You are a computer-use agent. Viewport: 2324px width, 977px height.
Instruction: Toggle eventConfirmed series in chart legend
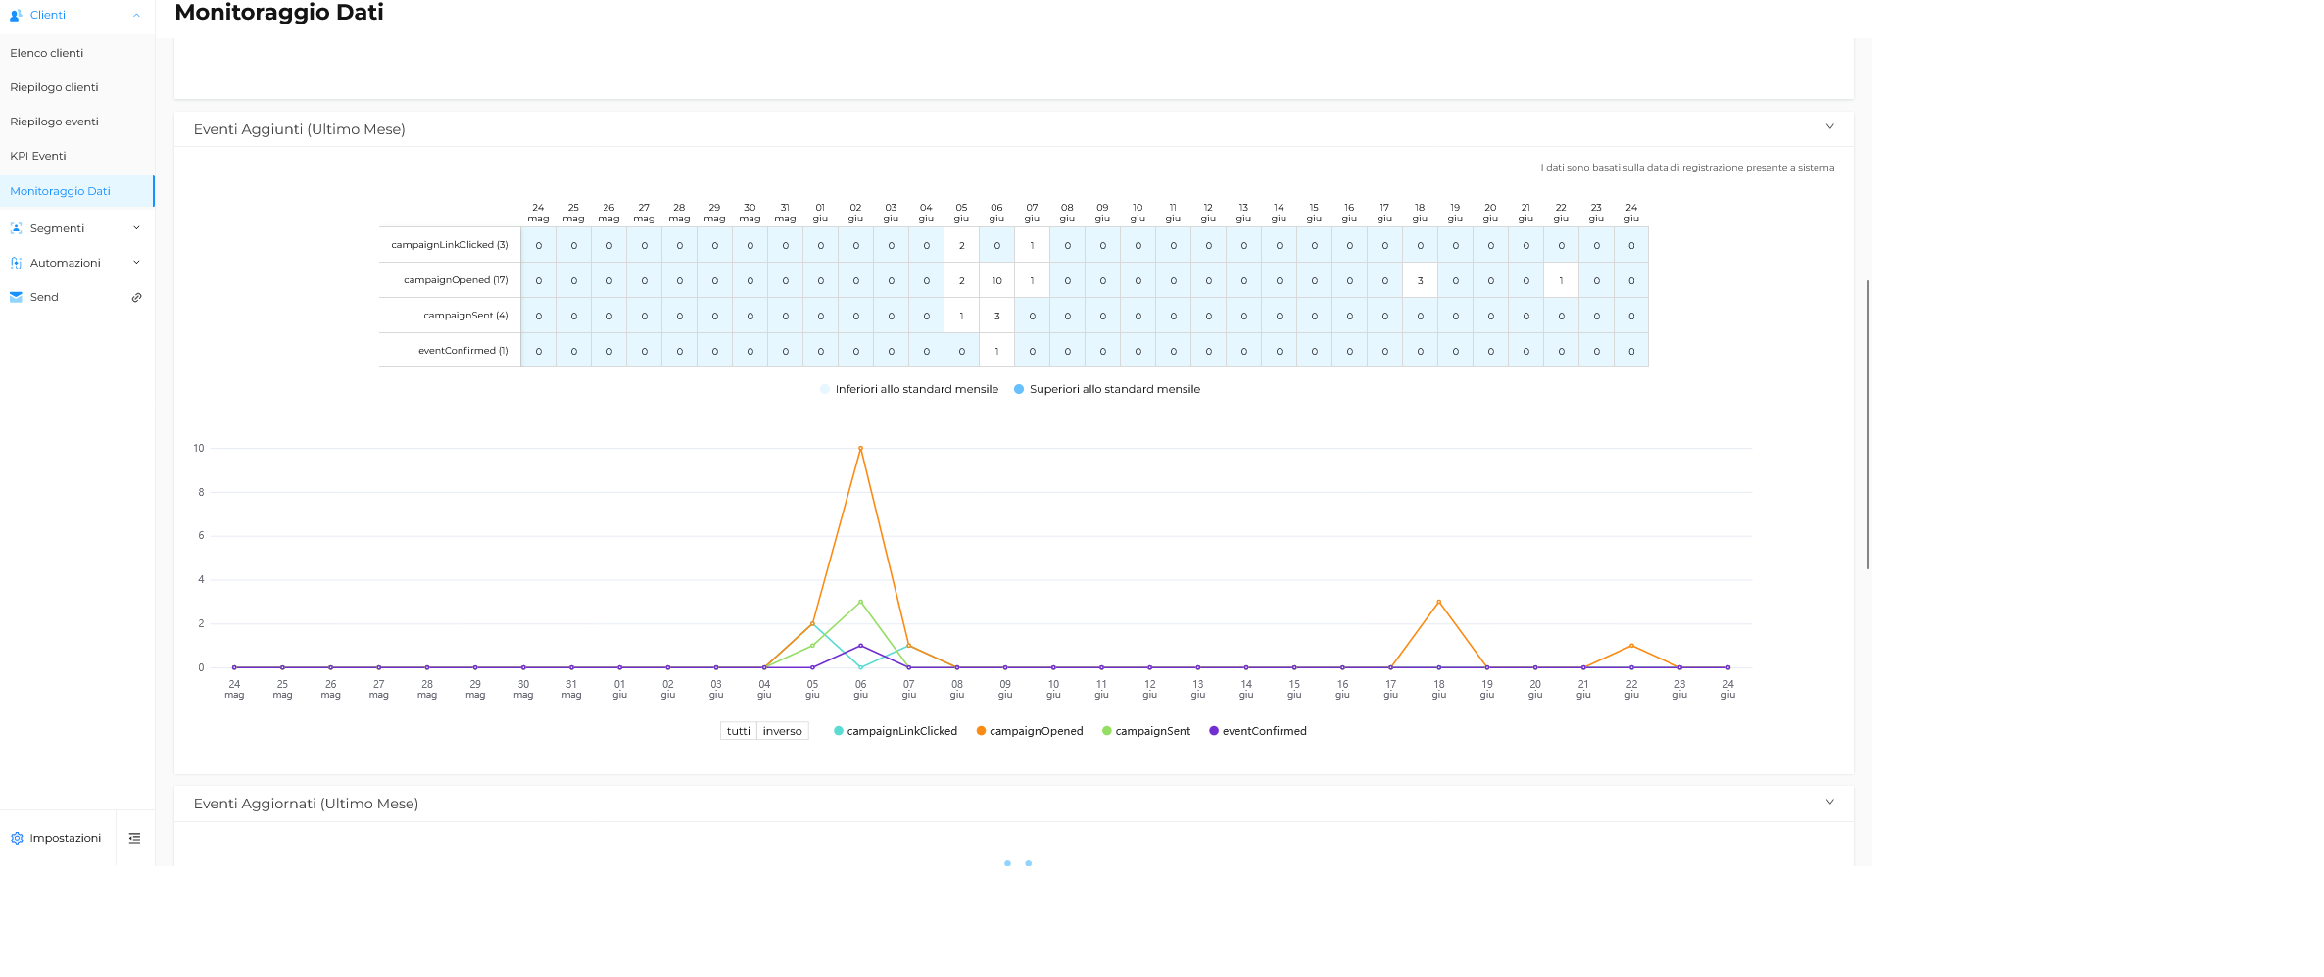[1258, 731]
